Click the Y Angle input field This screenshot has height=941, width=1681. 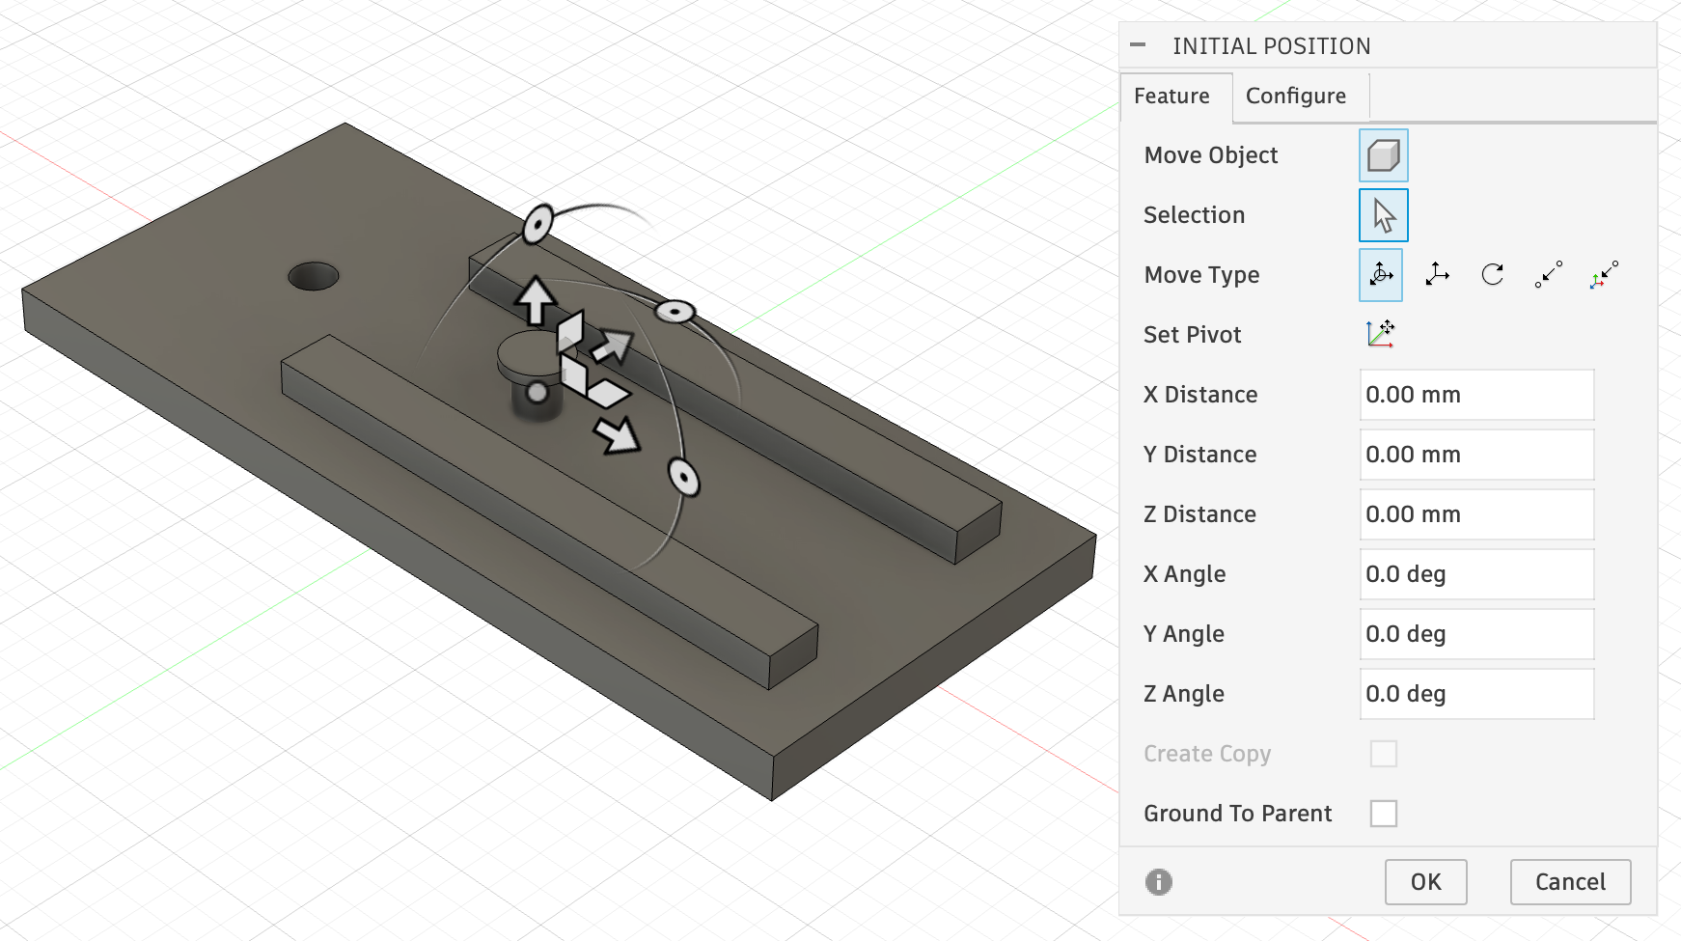(x=1476, y=634)
